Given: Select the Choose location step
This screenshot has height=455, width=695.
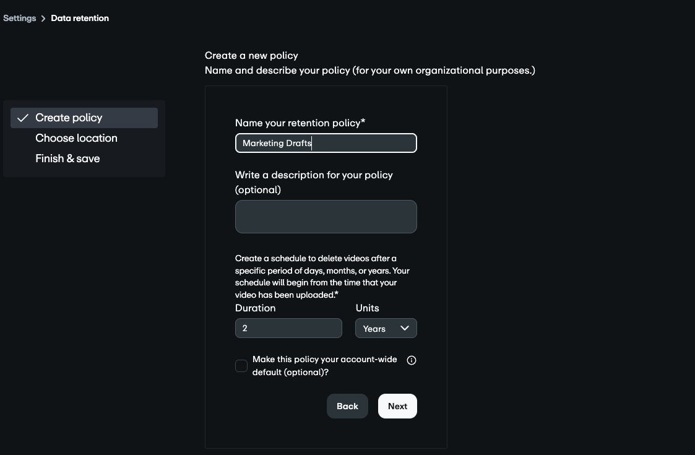Looking at the screenshot, I should pyautogui.click(x=76, y=138).
